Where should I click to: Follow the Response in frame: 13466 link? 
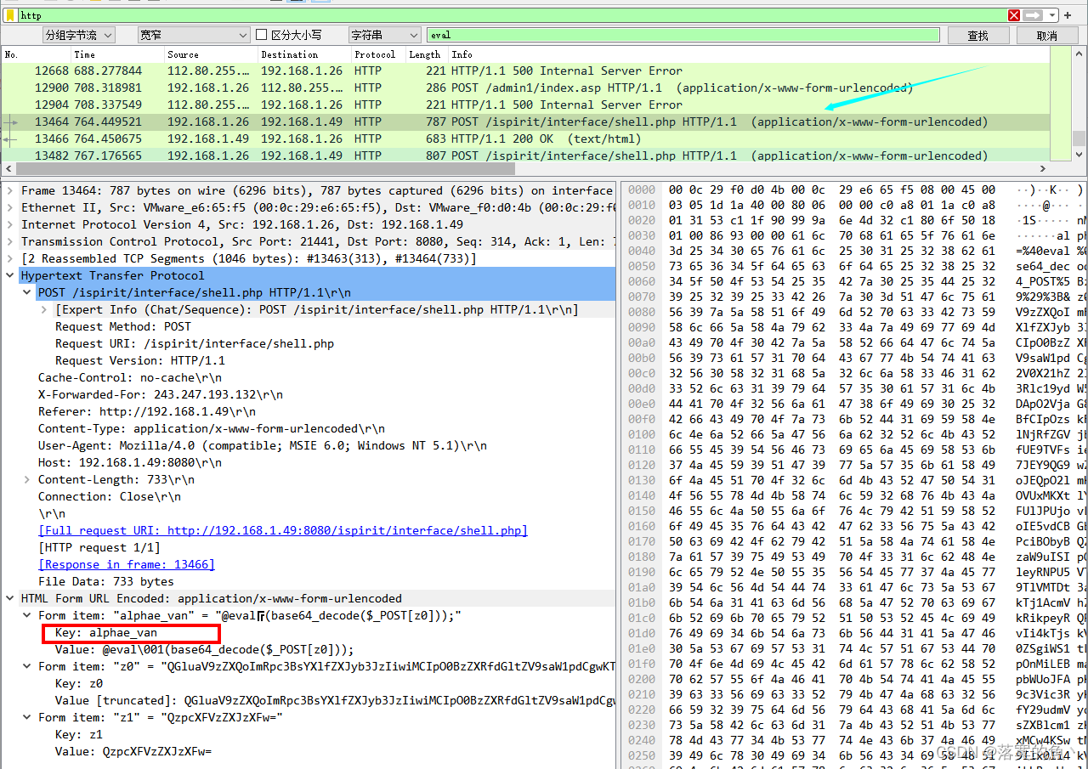click(x=127, y=564)
